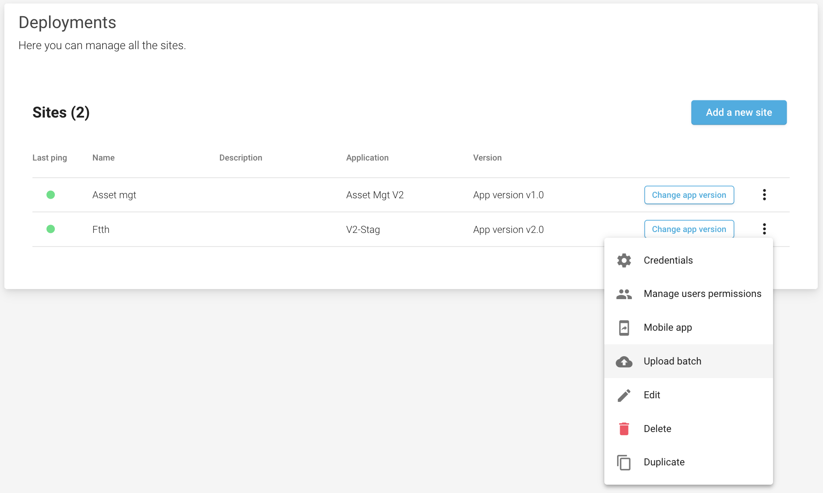This screenshot has width=823, height=493.
Task: Click the Last ping column header
Action: [x=50, y=158]
